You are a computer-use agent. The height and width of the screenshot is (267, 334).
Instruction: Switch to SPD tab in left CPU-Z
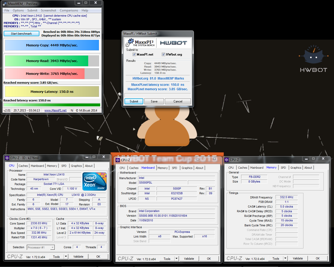click(x=64, y=166)
